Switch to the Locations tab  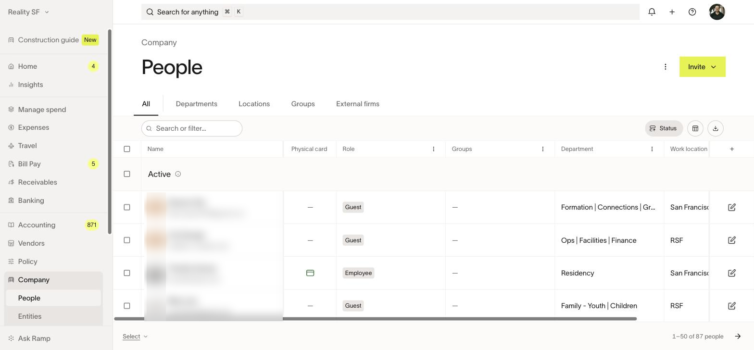pos(254,104)
